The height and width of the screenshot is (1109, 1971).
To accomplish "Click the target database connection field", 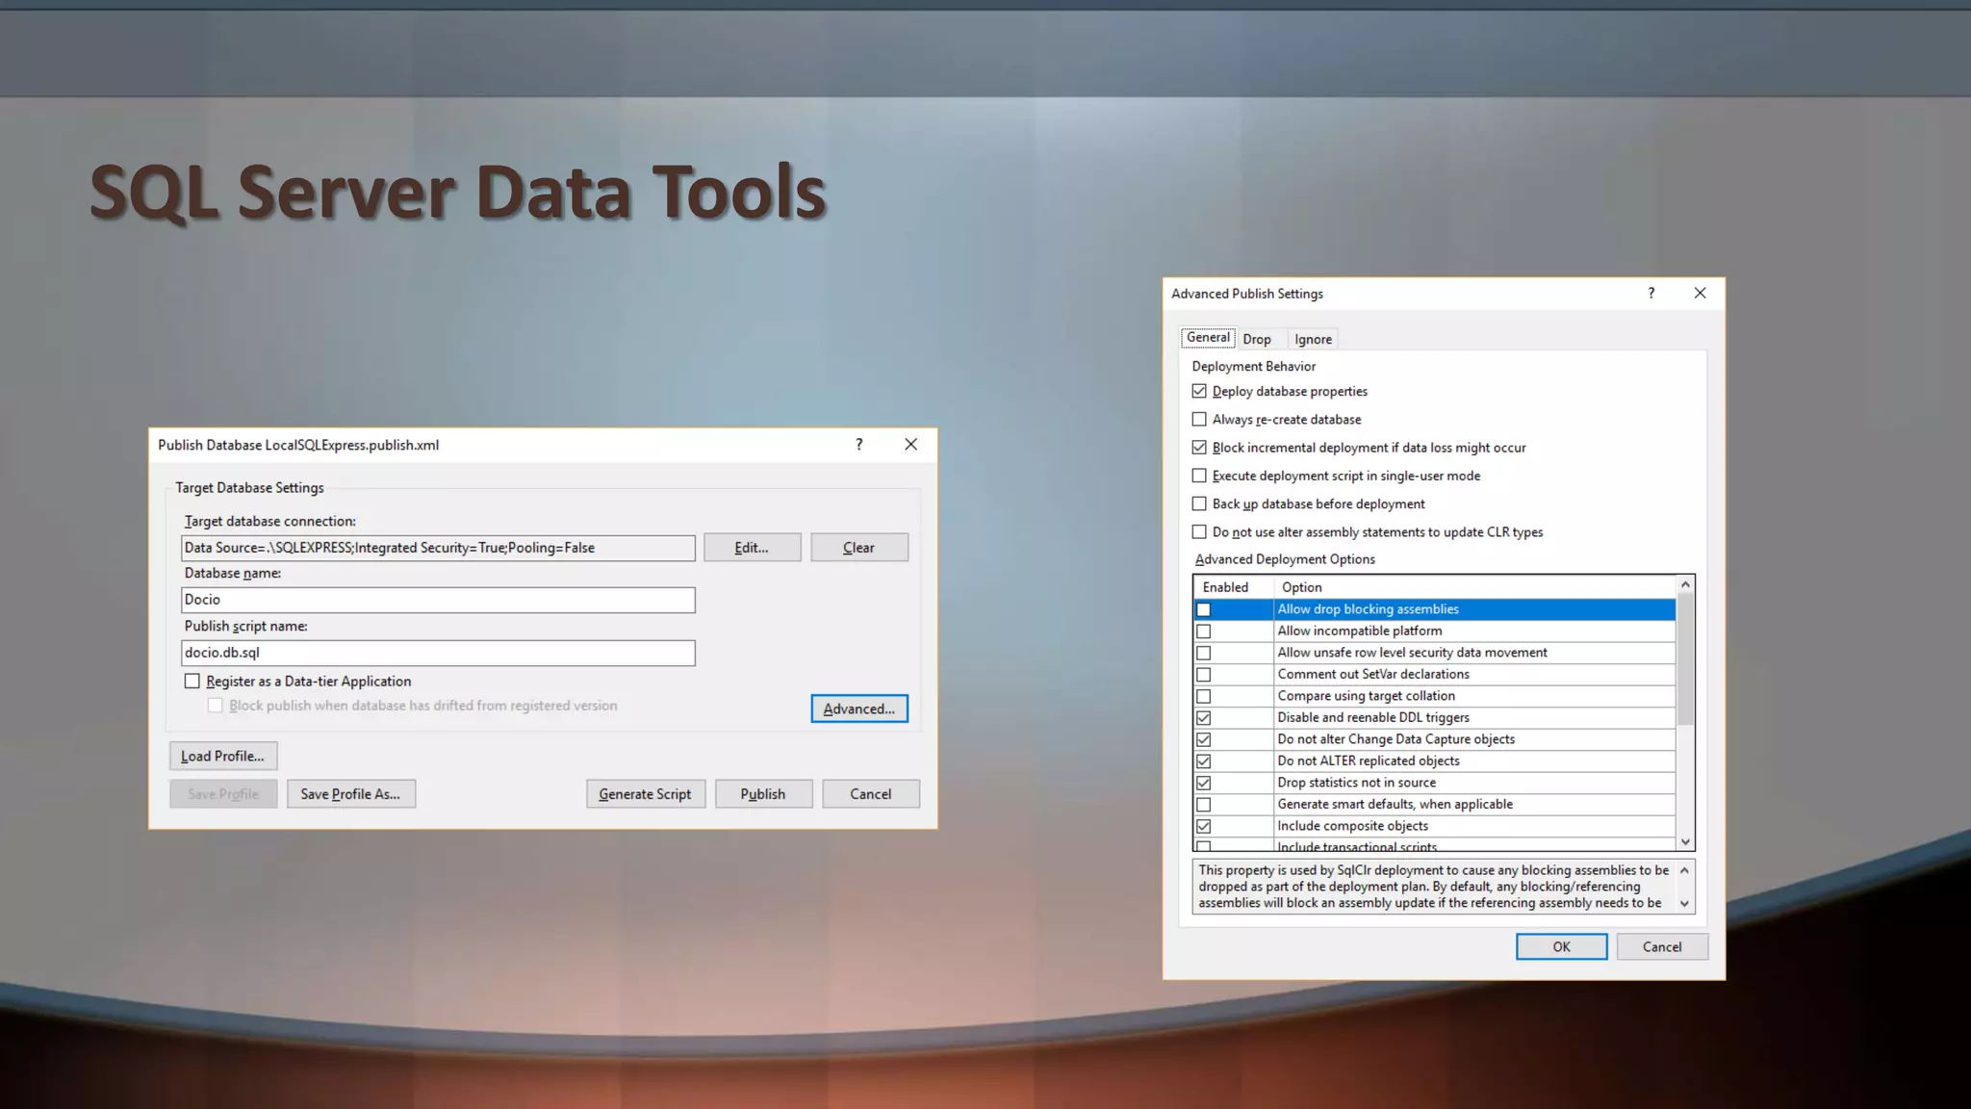I will [438, 548].
